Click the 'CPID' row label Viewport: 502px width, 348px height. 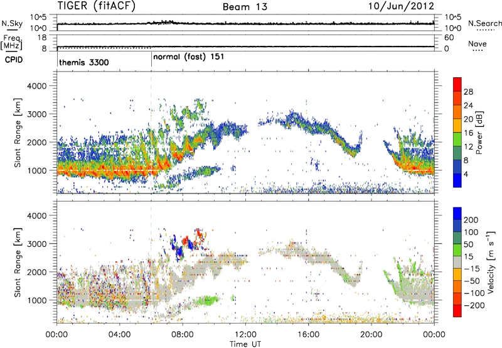pyautogui.click(x=14, y=60)
